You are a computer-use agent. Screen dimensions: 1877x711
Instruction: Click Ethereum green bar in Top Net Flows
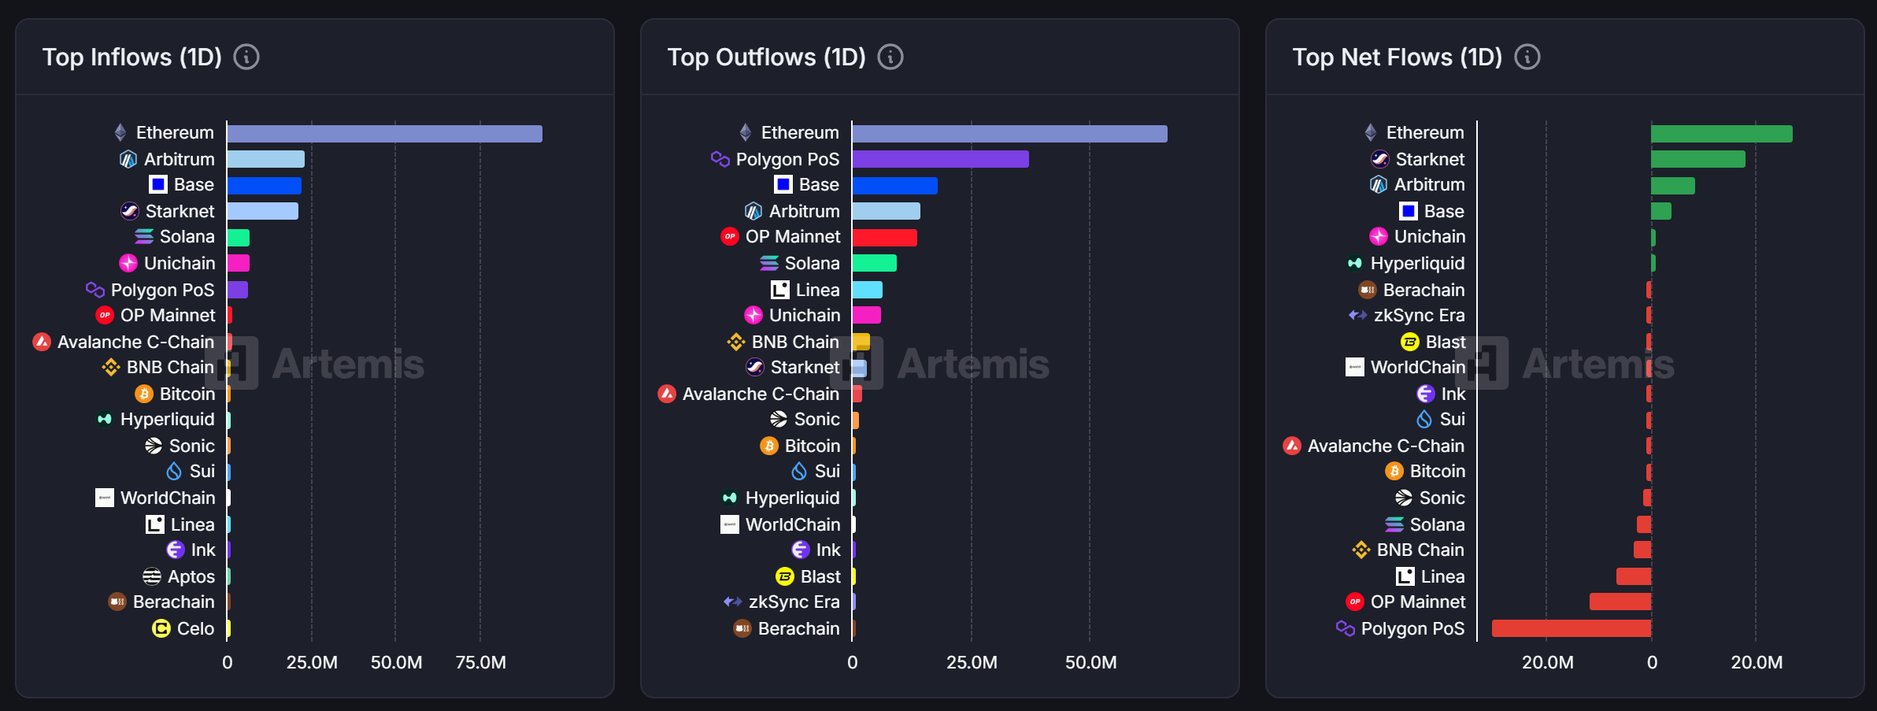[x=1722, y=134]
